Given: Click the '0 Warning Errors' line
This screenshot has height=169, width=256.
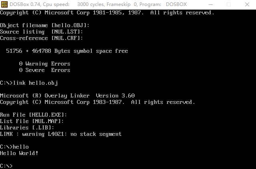Looking at the screenshot, I should tap(44, 64).
